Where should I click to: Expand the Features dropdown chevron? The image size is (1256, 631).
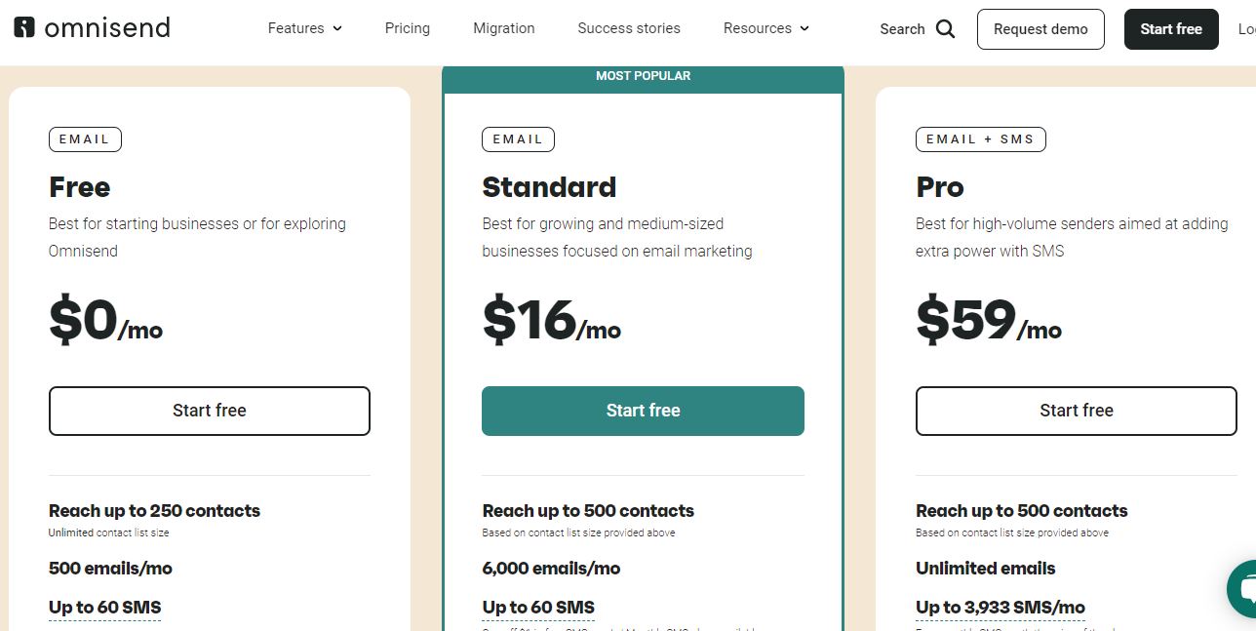337,28
